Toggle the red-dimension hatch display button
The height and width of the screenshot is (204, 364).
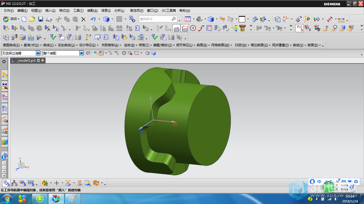point(185,28)
